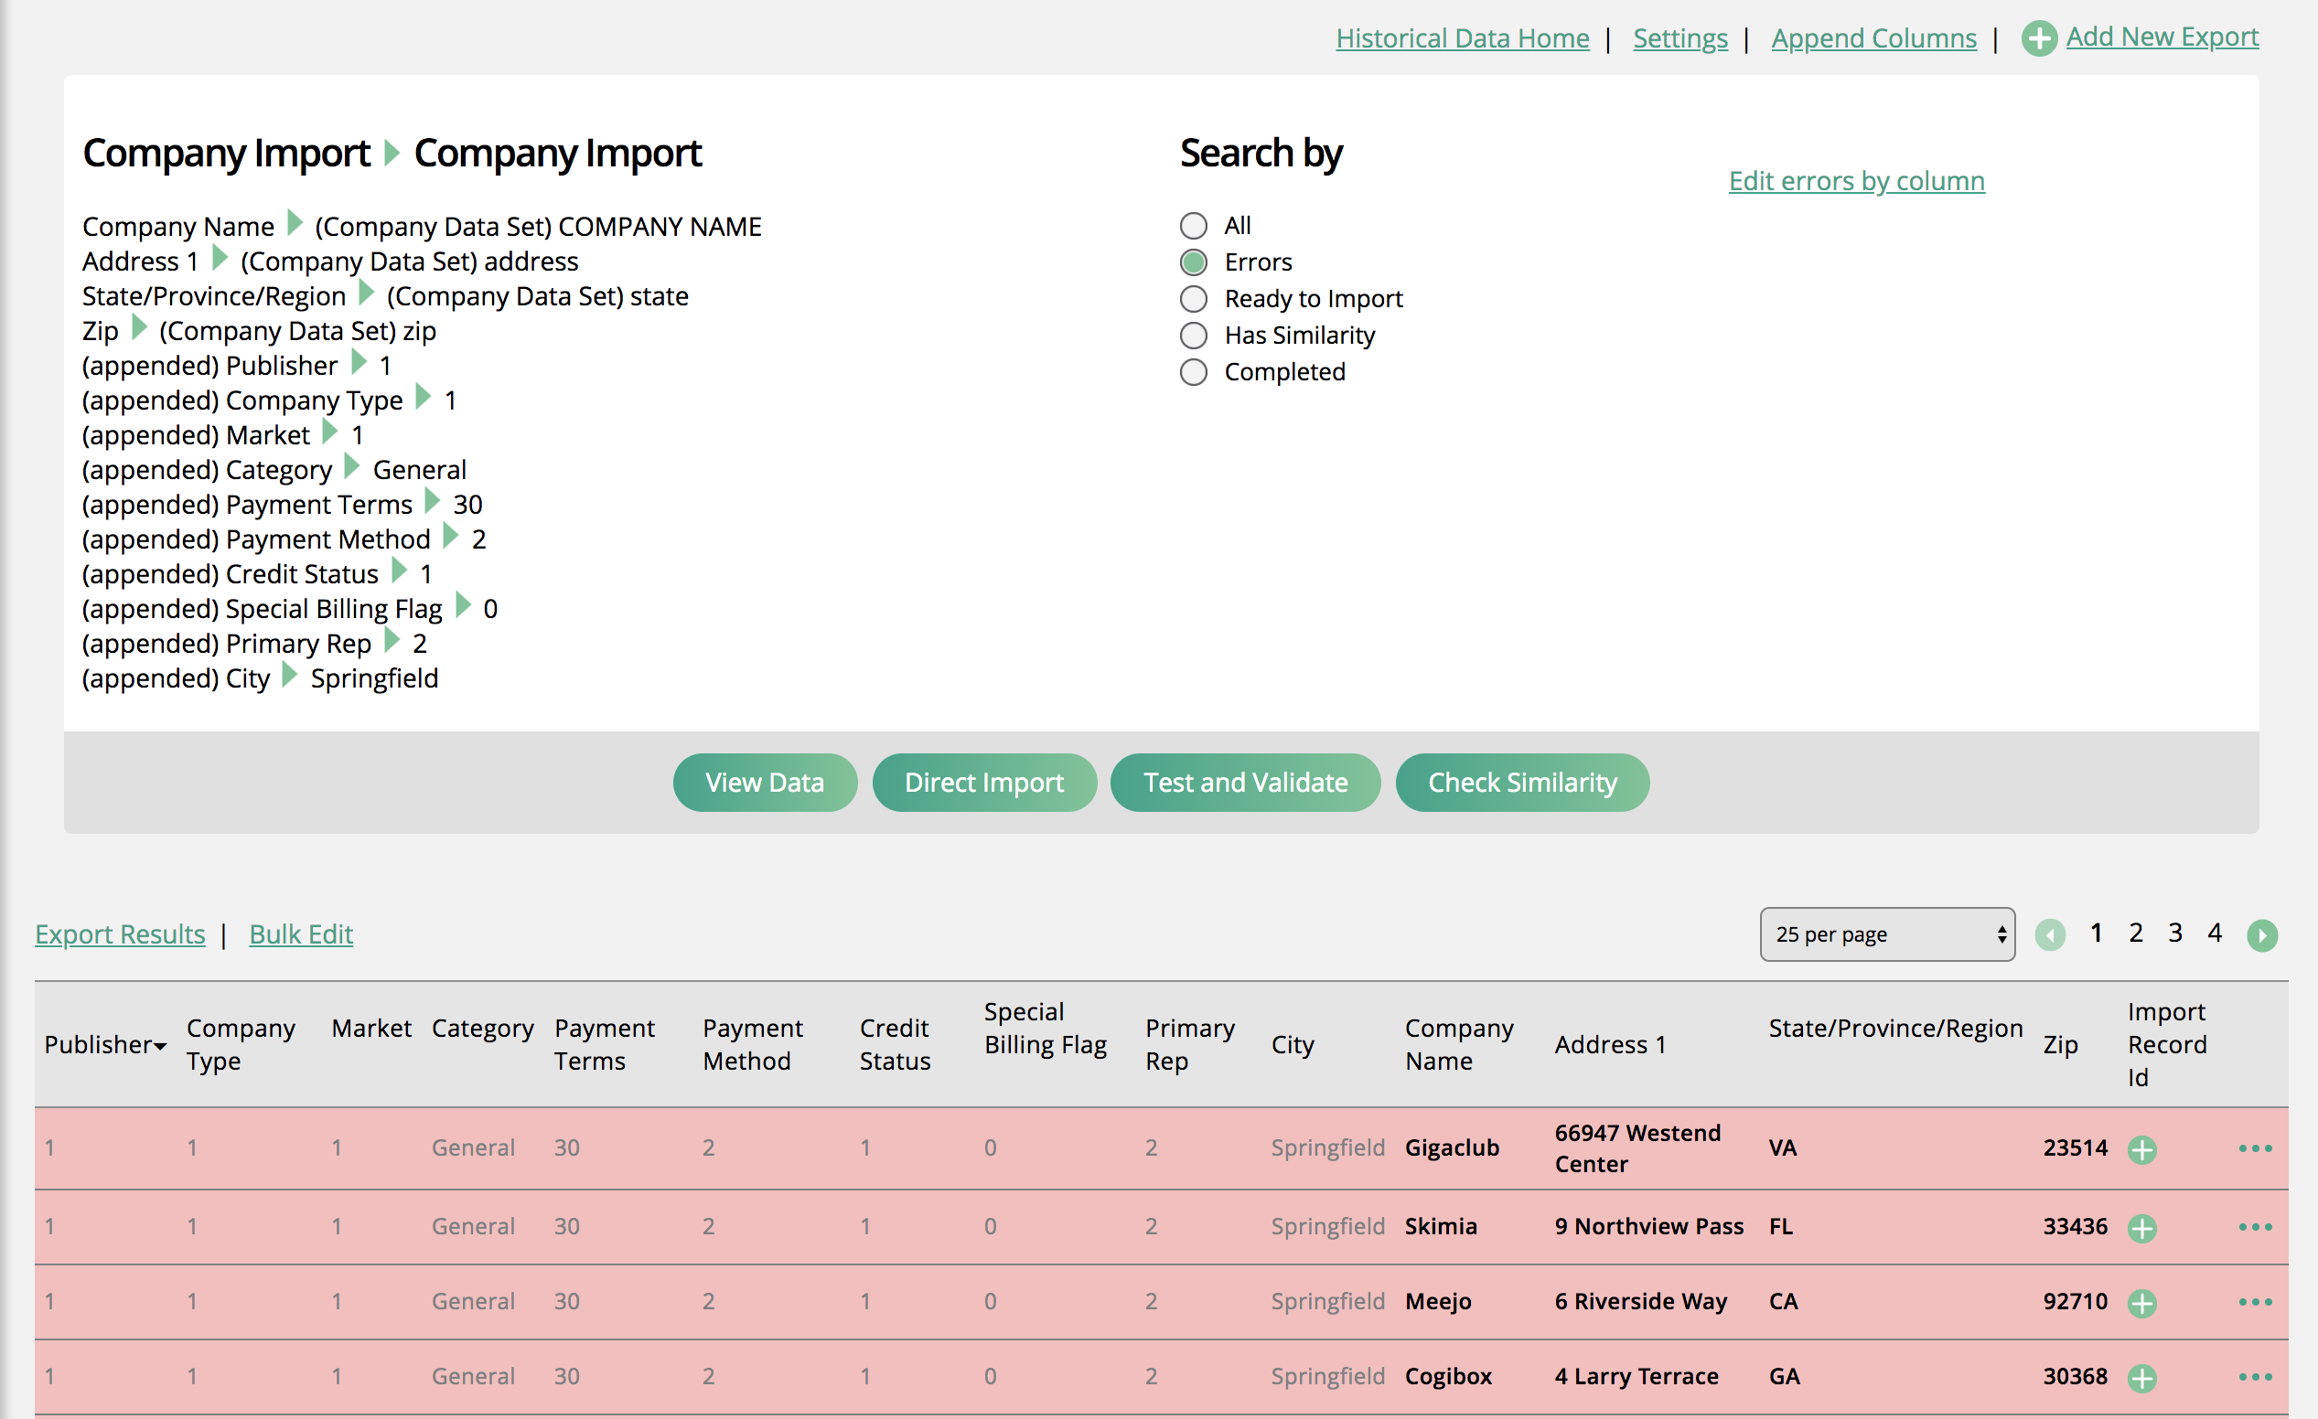Click the Publisher column sort arrow
This screenshot has height=1419, width=2318.
[x=161, y=1047]
